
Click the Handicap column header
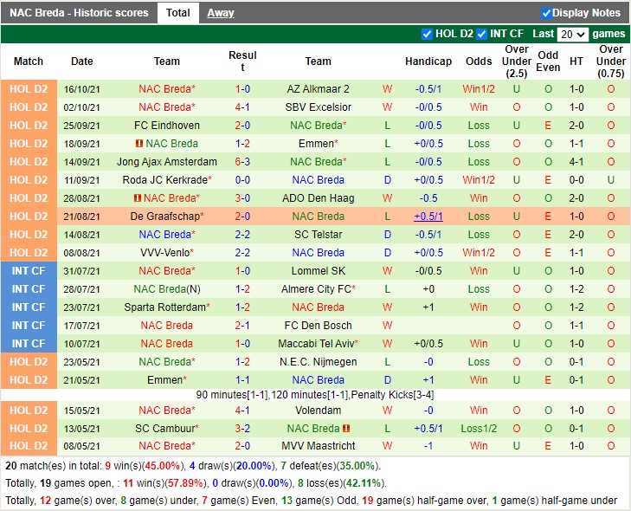[428, 61]
